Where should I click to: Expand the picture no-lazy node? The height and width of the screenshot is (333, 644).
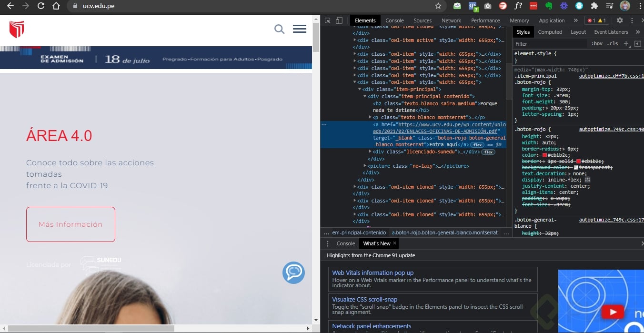pyautogui.click(x=365, y=166)
